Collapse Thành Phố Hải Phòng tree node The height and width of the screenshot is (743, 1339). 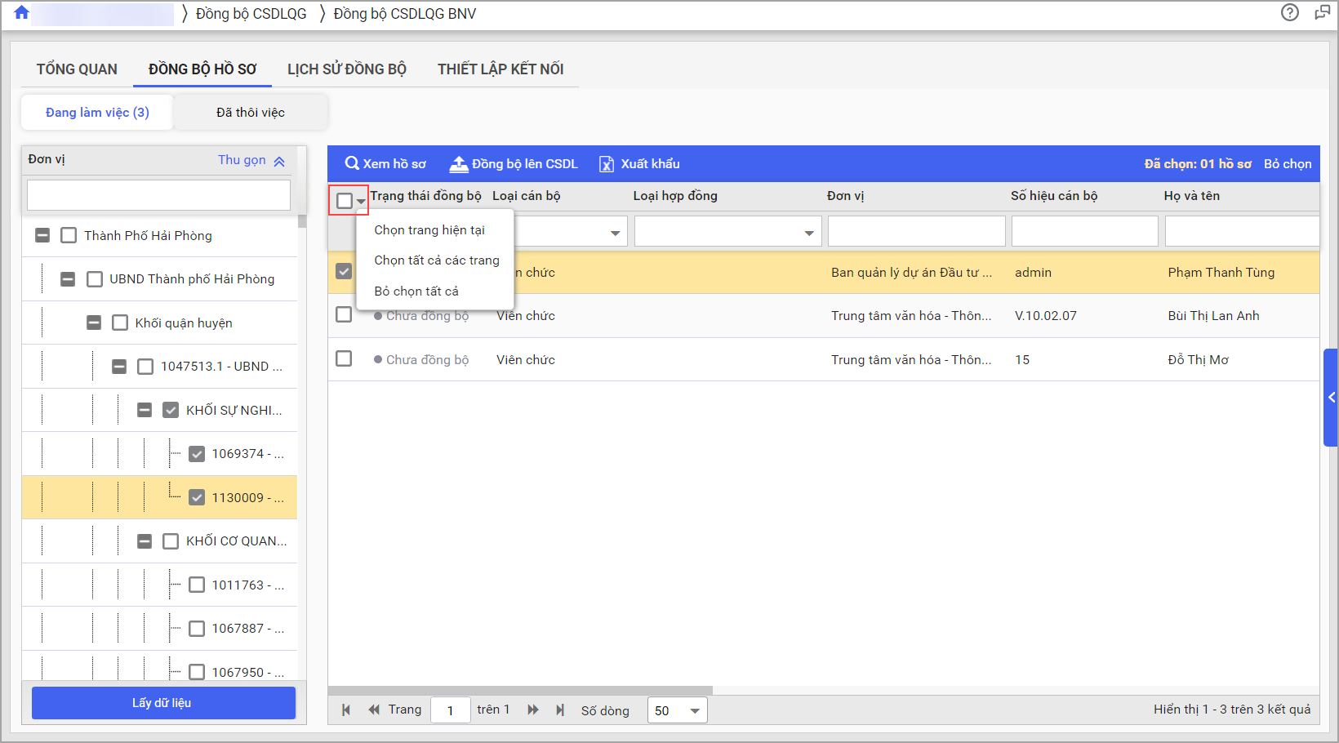coord(42,235)
